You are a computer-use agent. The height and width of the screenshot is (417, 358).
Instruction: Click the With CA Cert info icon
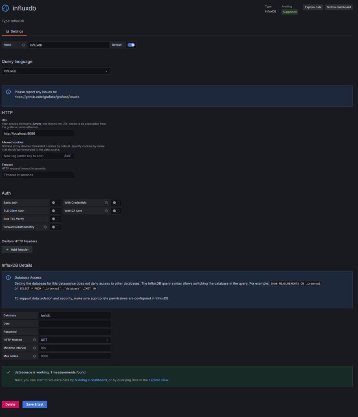pos(106,211)
